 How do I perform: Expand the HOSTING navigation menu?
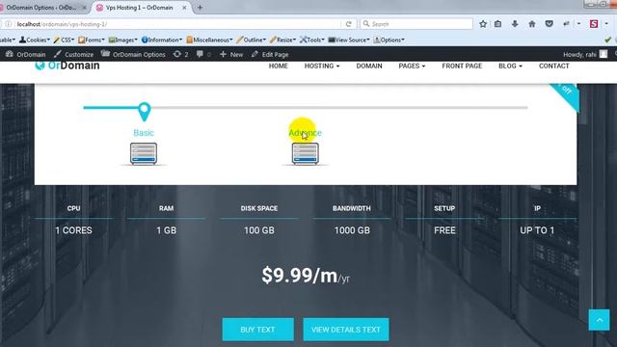click(322, 66)
